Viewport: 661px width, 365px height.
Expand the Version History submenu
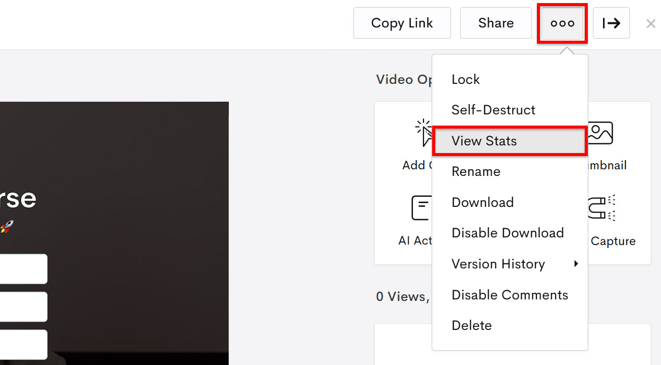[510, 264]
